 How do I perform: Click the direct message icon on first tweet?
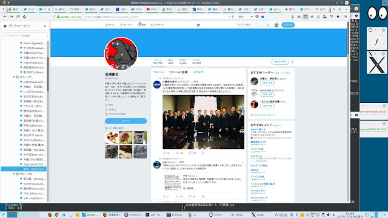[x=203, y=153]
